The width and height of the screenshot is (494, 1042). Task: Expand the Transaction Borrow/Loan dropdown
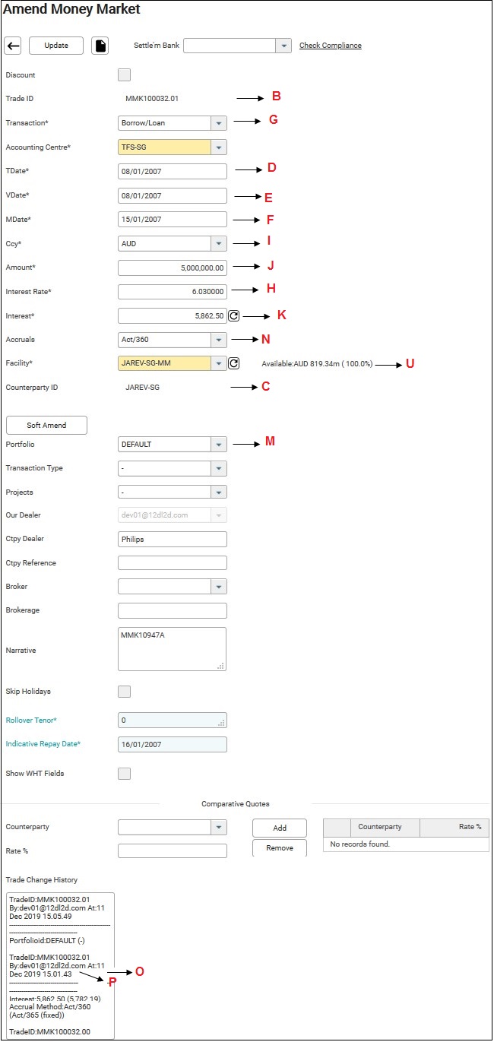(218, 123)
